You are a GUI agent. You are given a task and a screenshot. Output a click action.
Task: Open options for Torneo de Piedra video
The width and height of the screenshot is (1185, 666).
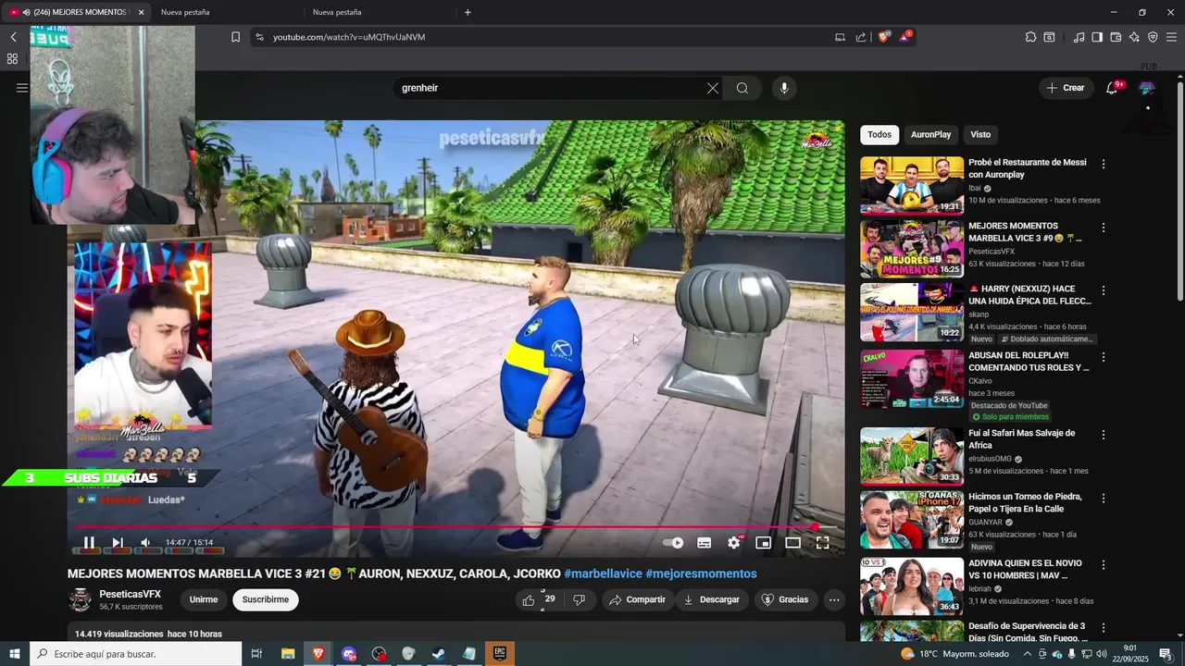pyautogui.click(x=1103, y=498)
